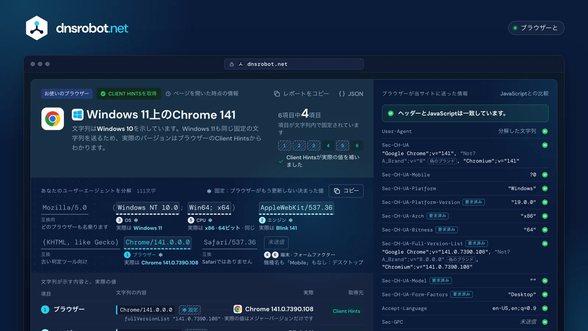Click the "Desktop" value in Form-Factors row
The height and width of the screenshot is (331, 588).
pos(522,295)
